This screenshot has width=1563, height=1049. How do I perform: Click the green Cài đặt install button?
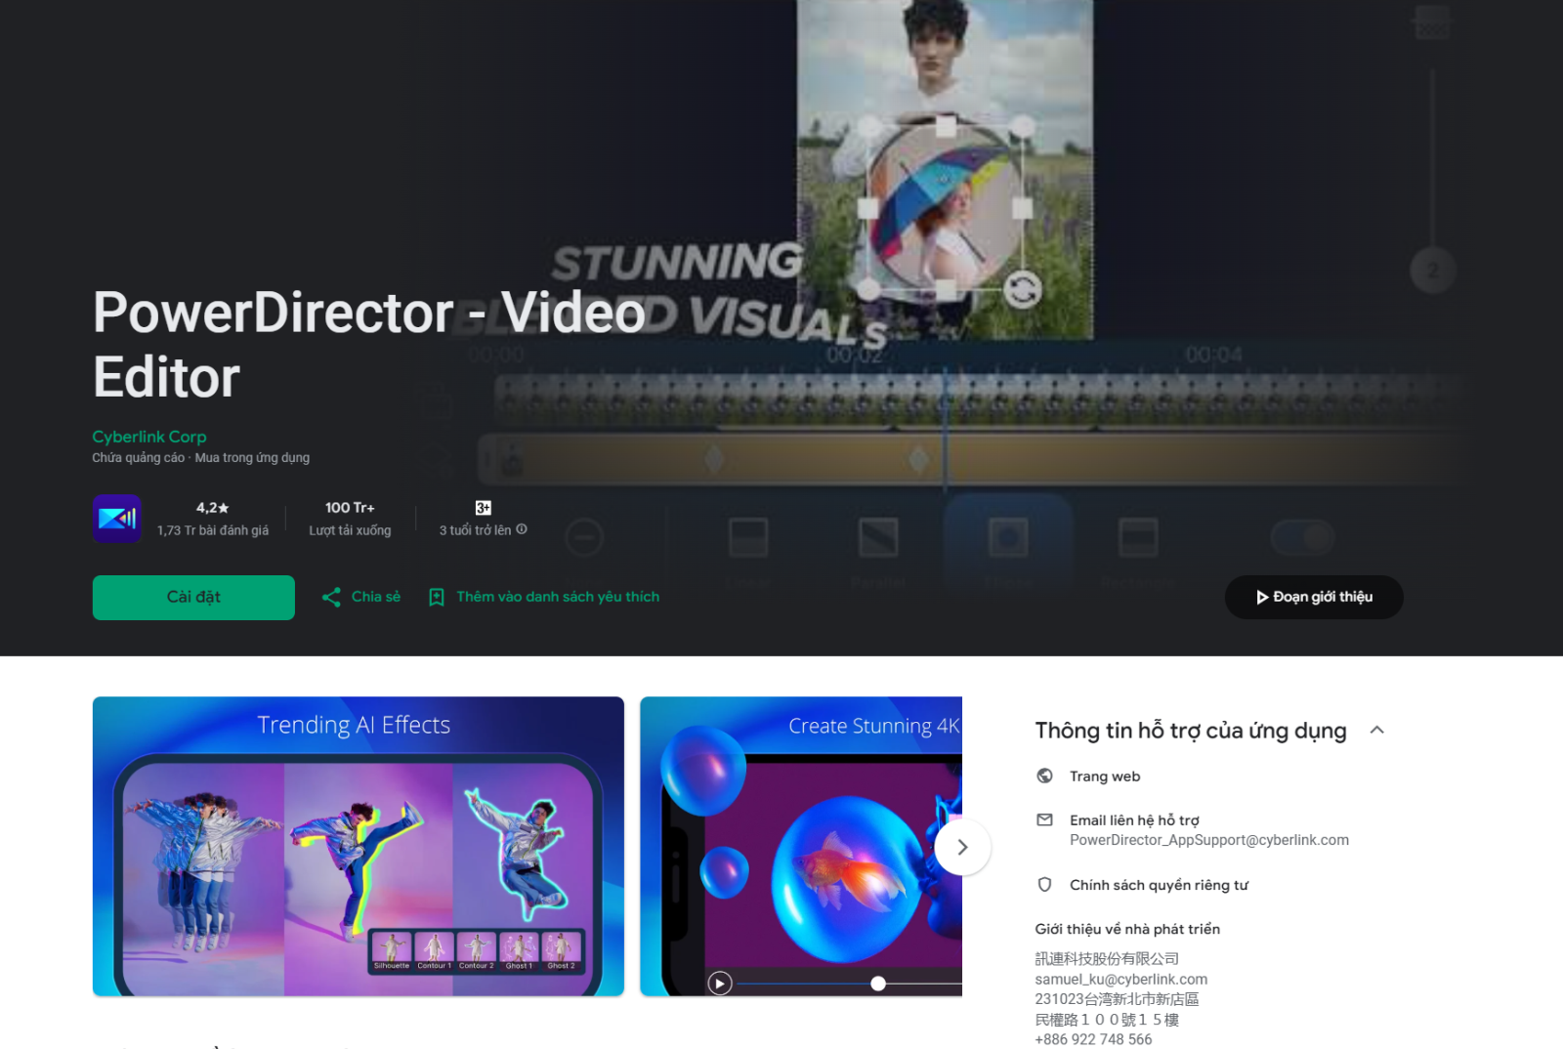tap(193, 597)
